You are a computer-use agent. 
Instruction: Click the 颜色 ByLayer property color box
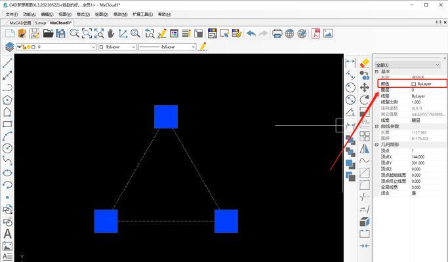pos(413,84)
